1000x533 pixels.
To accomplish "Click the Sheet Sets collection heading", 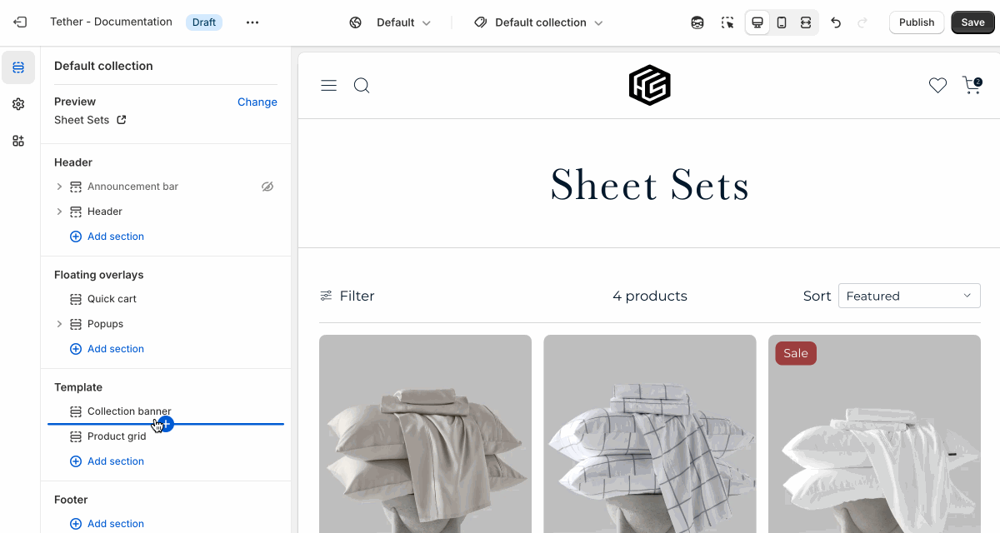I will pos(650,184).
